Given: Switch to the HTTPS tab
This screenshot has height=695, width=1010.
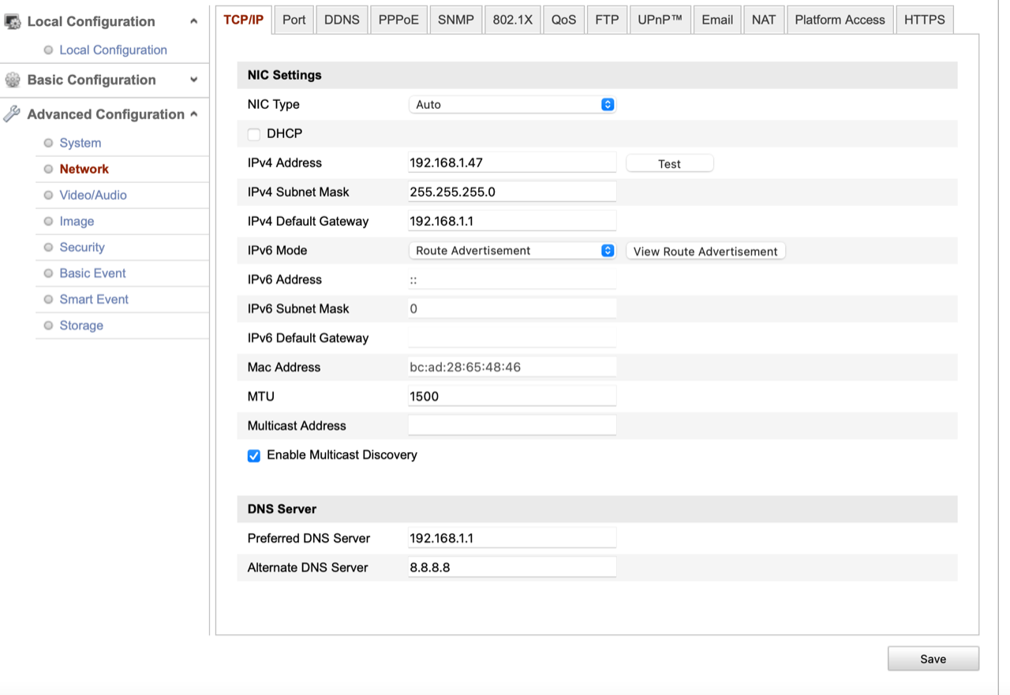Looking at the screenshot, I should coord(924,20).
